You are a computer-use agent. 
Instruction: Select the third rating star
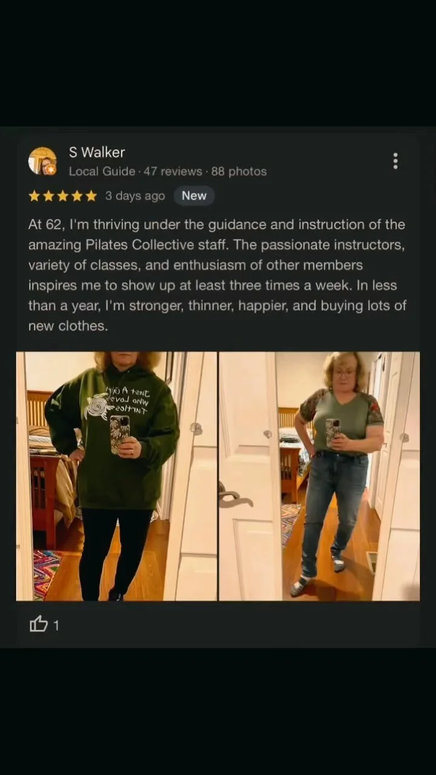pyautogui.click(x=62, y=196)
